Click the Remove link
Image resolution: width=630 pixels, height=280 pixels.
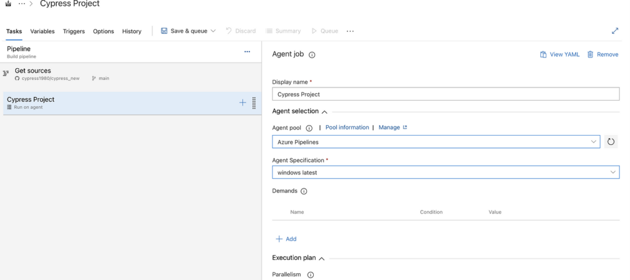click(603, 55)
